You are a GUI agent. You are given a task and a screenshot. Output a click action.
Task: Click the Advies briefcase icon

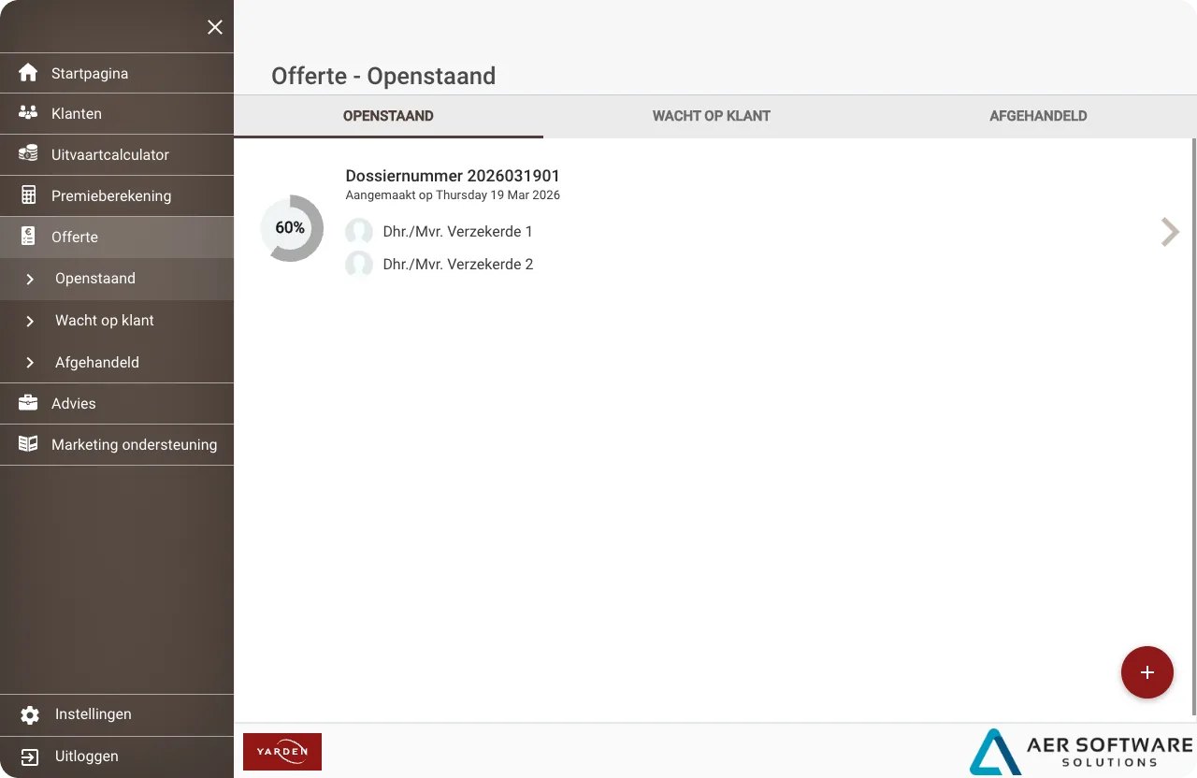coord(28,403)
